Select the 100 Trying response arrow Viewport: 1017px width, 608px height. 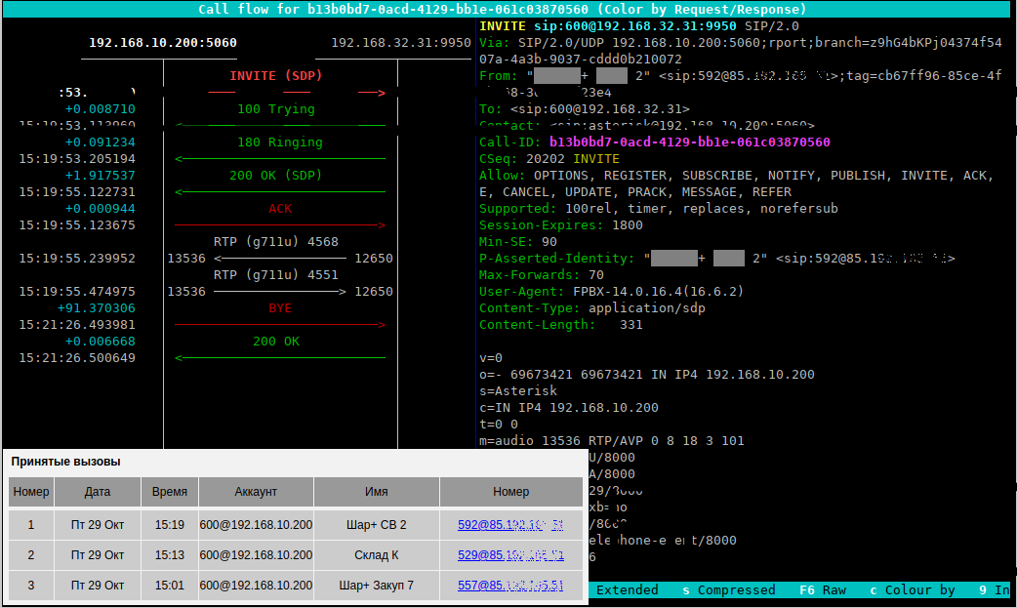[275, 109]
